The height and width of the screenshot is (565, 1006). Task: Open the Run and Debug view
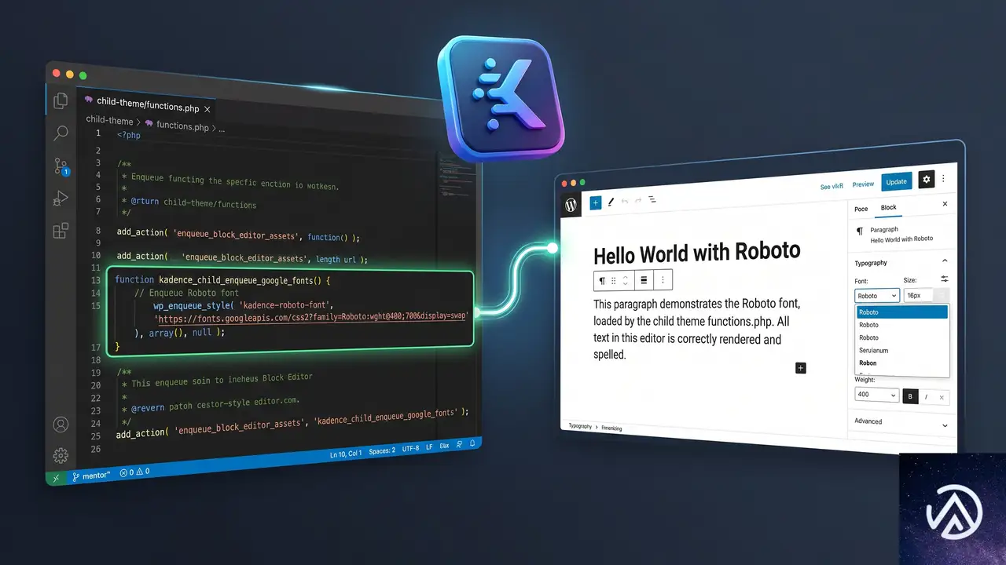coord(61,199)
